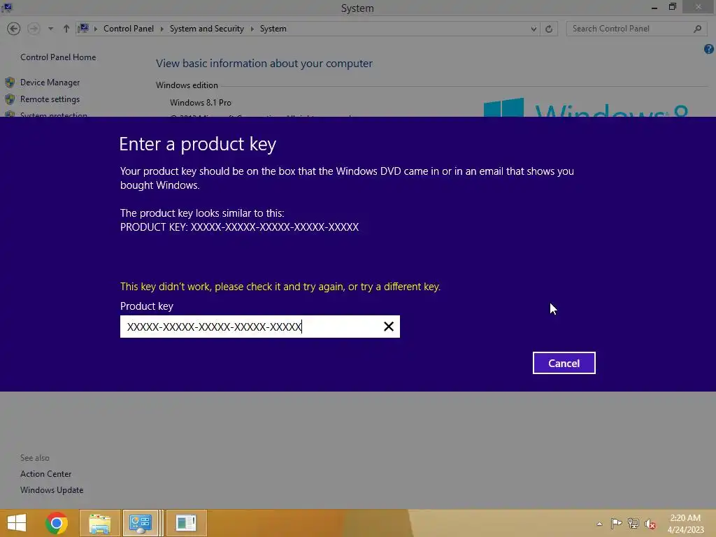Click the Cancel button in product key dialog
The width and height of the screenshot is (716, 537).
click(564, 363)
